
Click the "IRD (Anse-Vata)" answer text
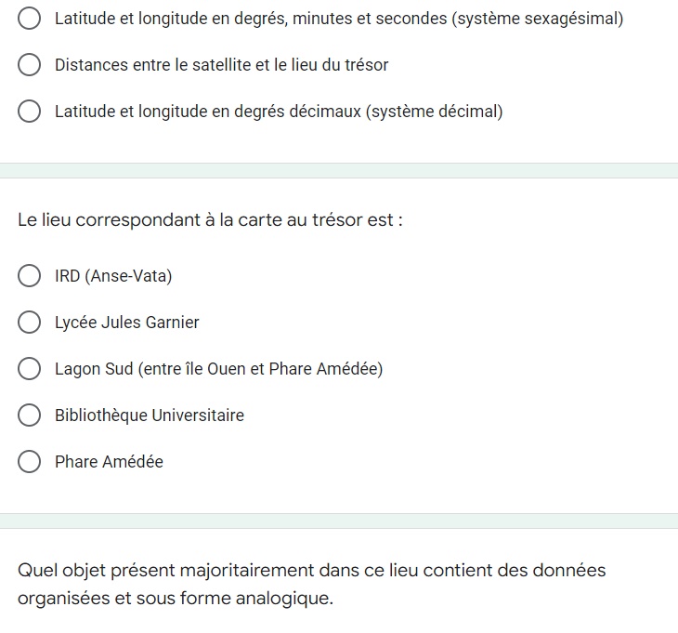[x=113, y=276]
